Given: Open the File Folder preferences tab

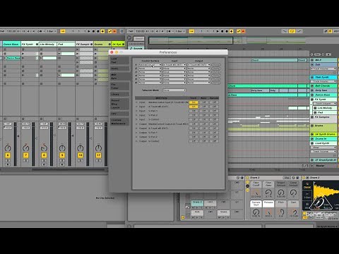Looking at the screenshot, I should click(x=120, y=86).
